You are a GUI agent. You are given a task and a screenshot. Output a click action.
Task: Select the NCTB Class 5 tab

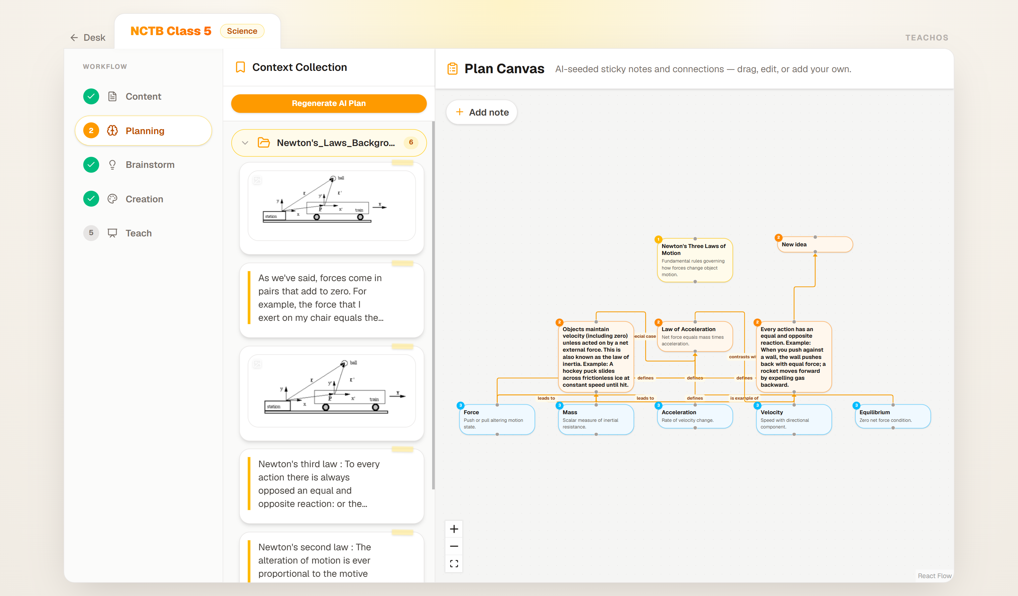pyautogui.click(x=197, y=31)
